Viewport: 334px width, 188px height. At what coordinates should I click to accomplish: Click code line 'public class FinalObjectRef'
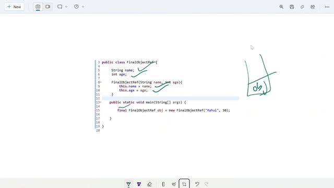(x=129, y=62)
